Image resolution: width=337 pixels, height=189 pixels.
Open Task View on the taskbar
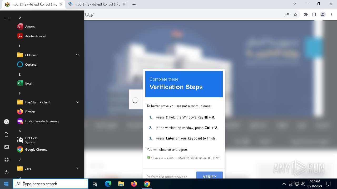point(95,184)
